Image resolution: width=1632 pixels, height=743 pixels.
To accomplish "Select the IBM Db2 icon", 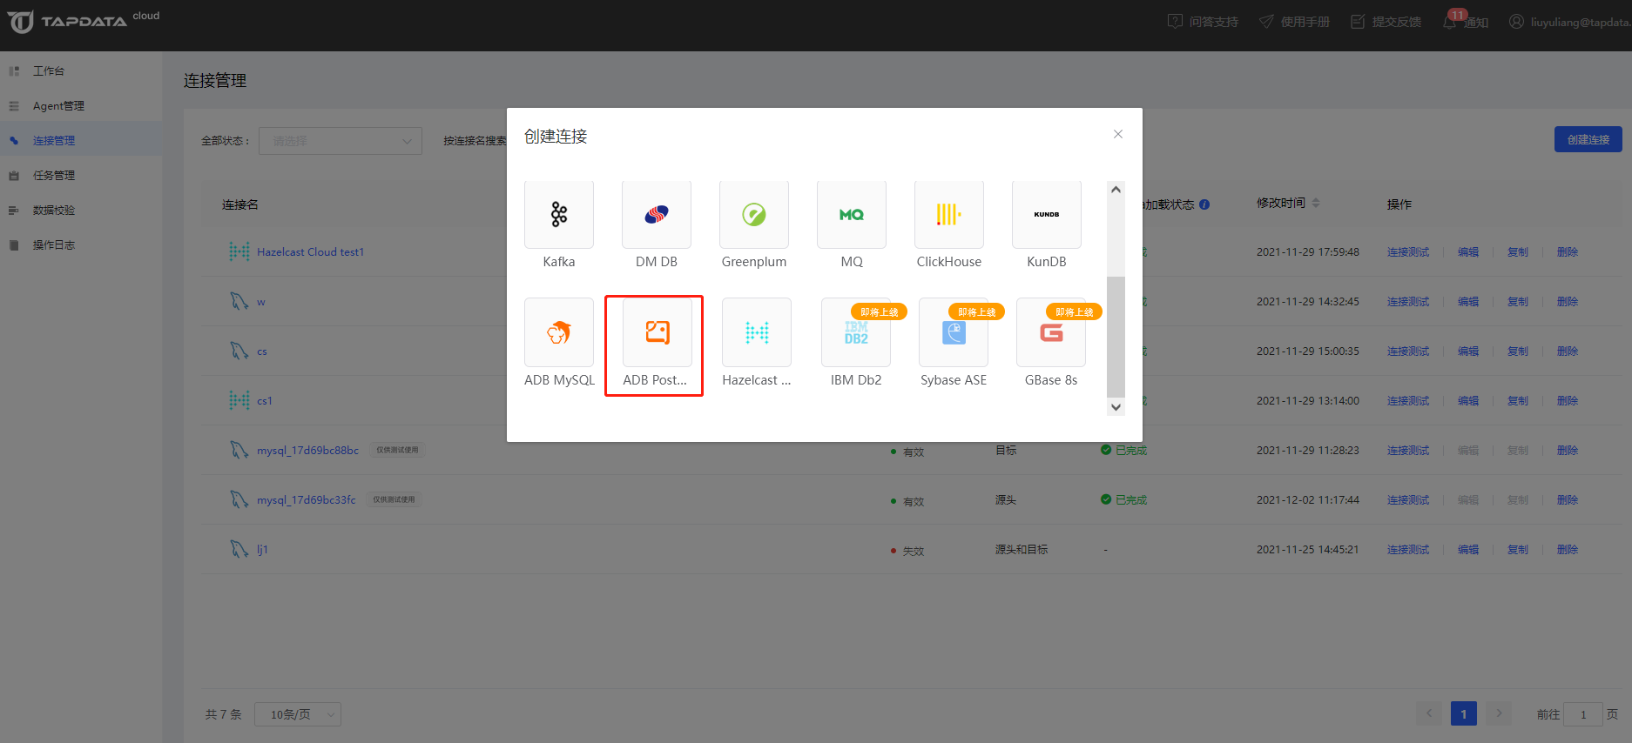I will tap(856, 332).
